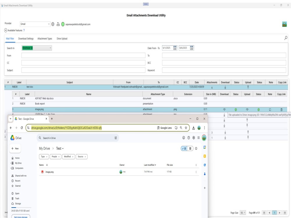Open a new browser tab

click(52, 119)
